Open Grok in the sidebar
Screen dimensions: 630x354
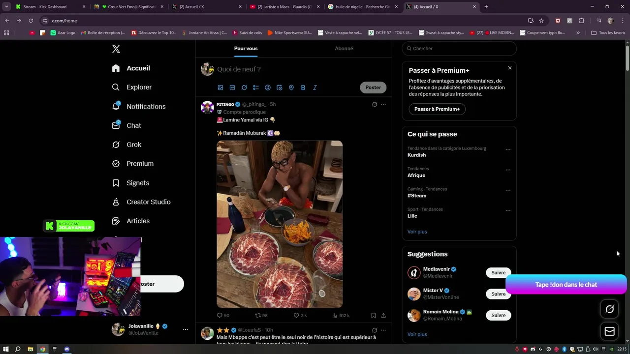(x=126, y=145)
